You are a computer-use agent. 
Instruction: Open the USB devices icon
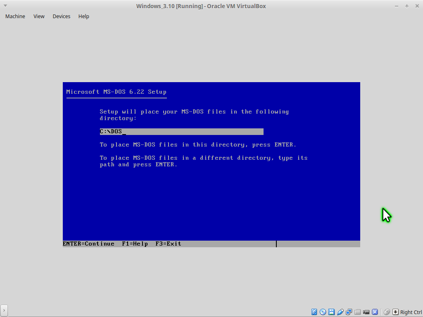point(340,312)
